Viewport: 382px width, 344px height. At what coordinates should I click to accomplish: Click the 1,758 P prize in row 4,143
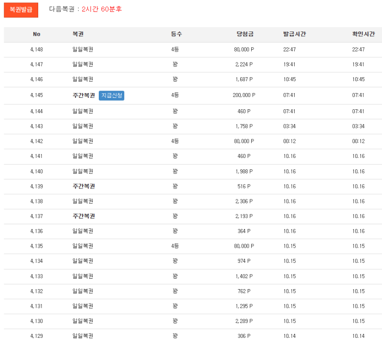(244, 126)
